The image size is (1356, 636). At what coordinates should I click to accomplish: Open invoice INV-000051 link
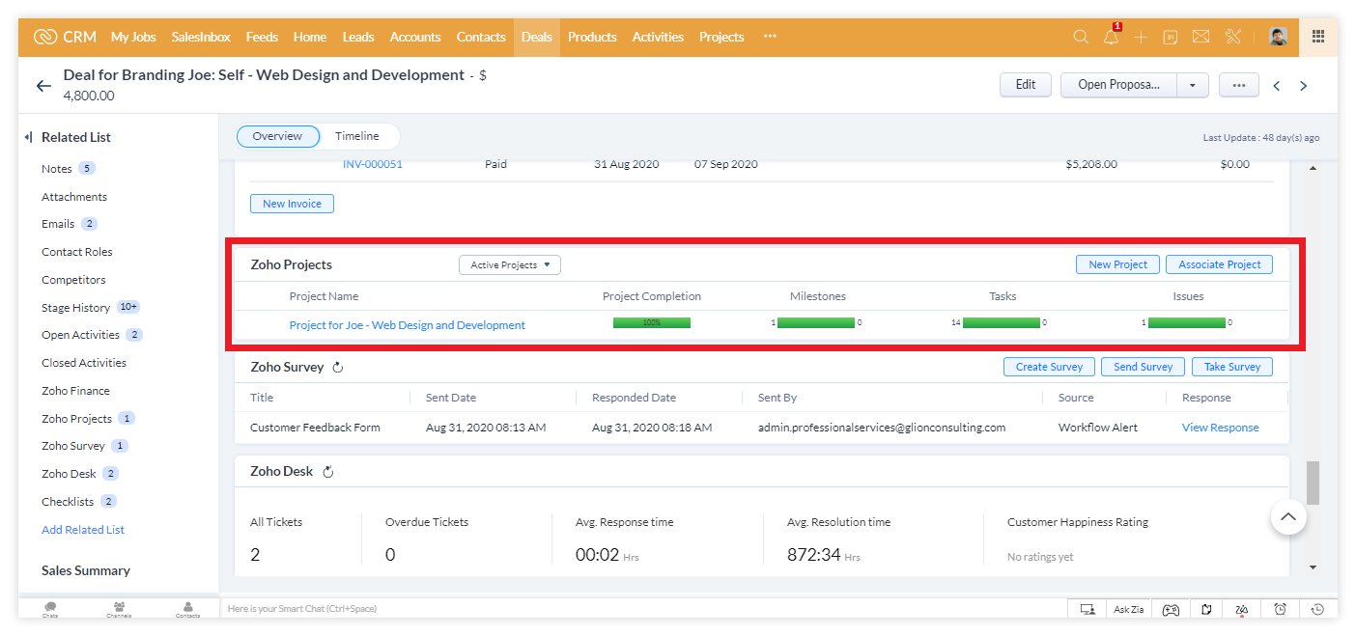pyautogui.click(x=372, y=164)
